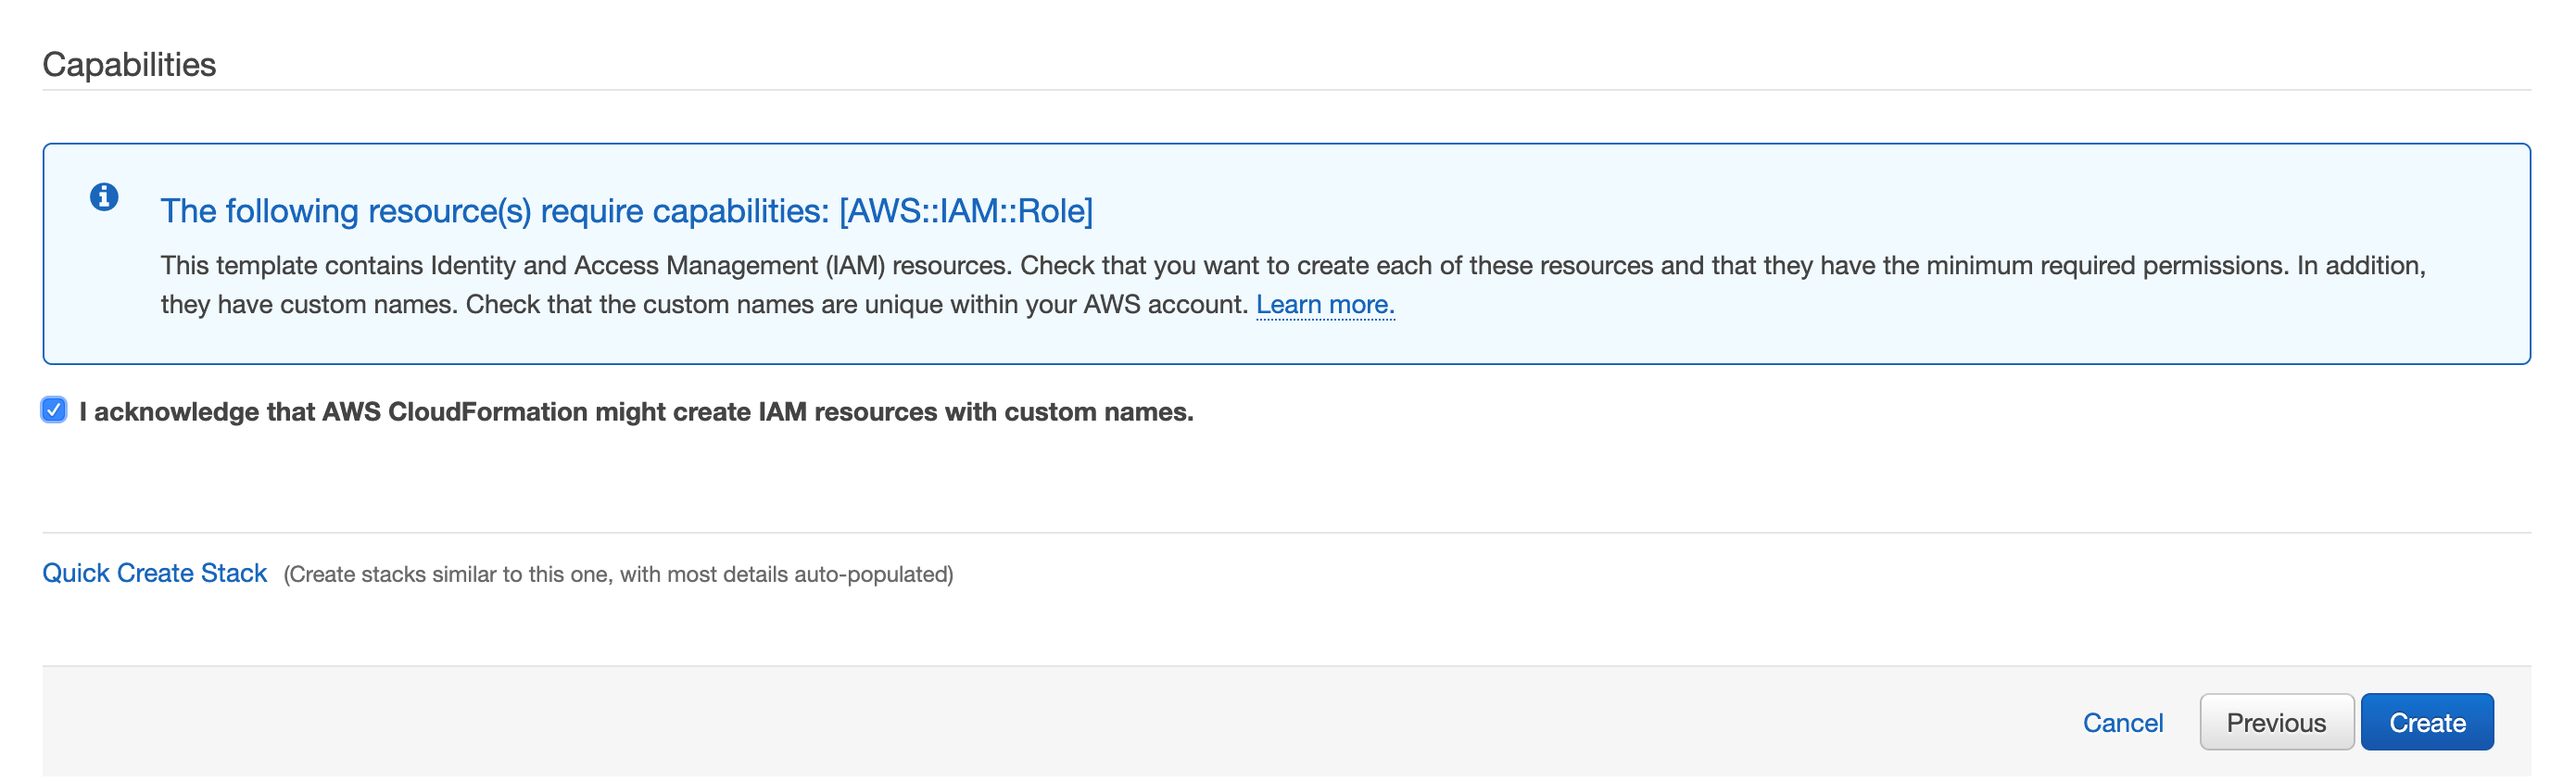Open the Learn more link

pos(1325,304)
